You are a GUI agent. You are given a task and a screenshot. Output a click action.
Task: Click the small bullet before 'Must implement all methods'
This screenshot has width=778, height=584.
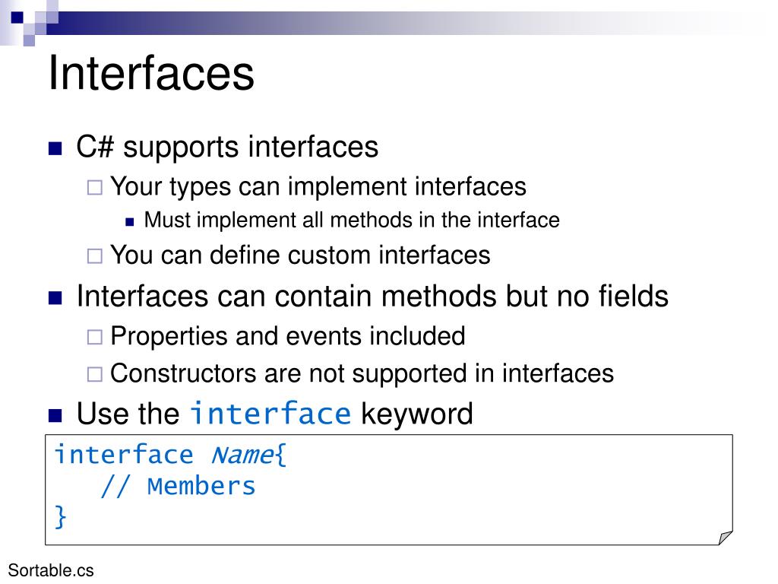[x=130, y=222]
